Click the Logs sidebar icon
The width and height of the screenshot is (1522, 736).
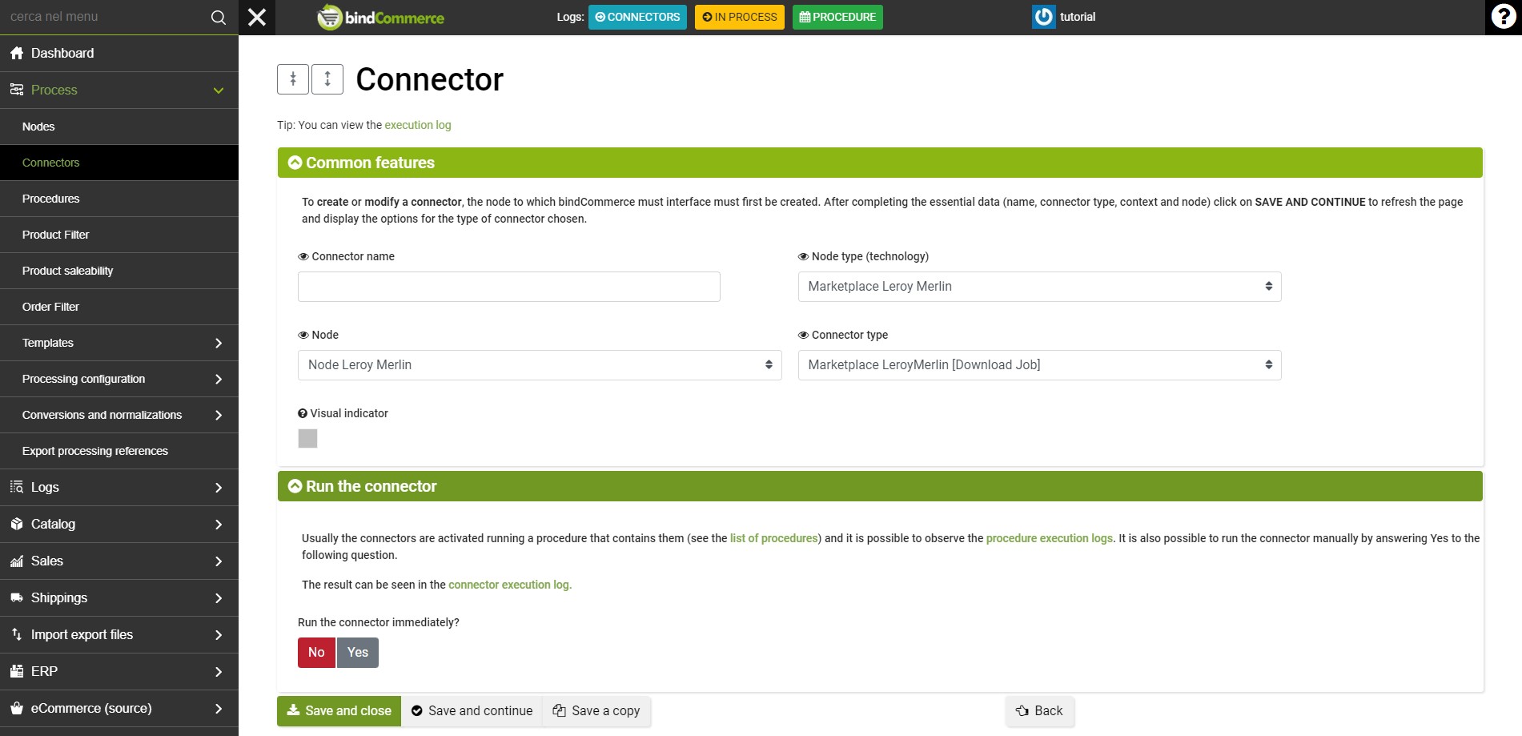coord(17,487)
